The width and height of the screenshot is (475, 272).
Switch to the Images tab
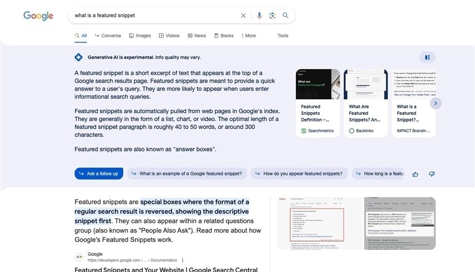[140, 36]
